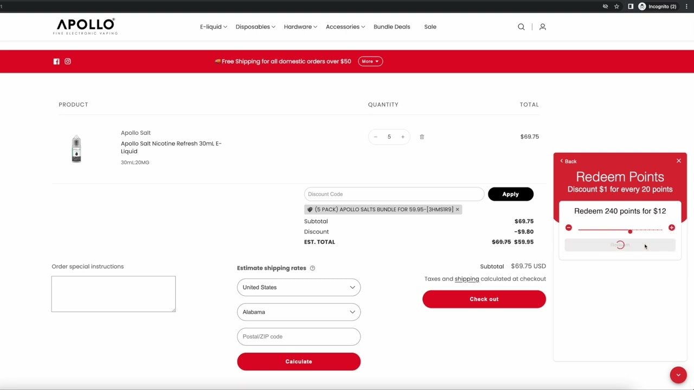
Task: Click the '30mL:20MG' variant text
Action: 135,162
